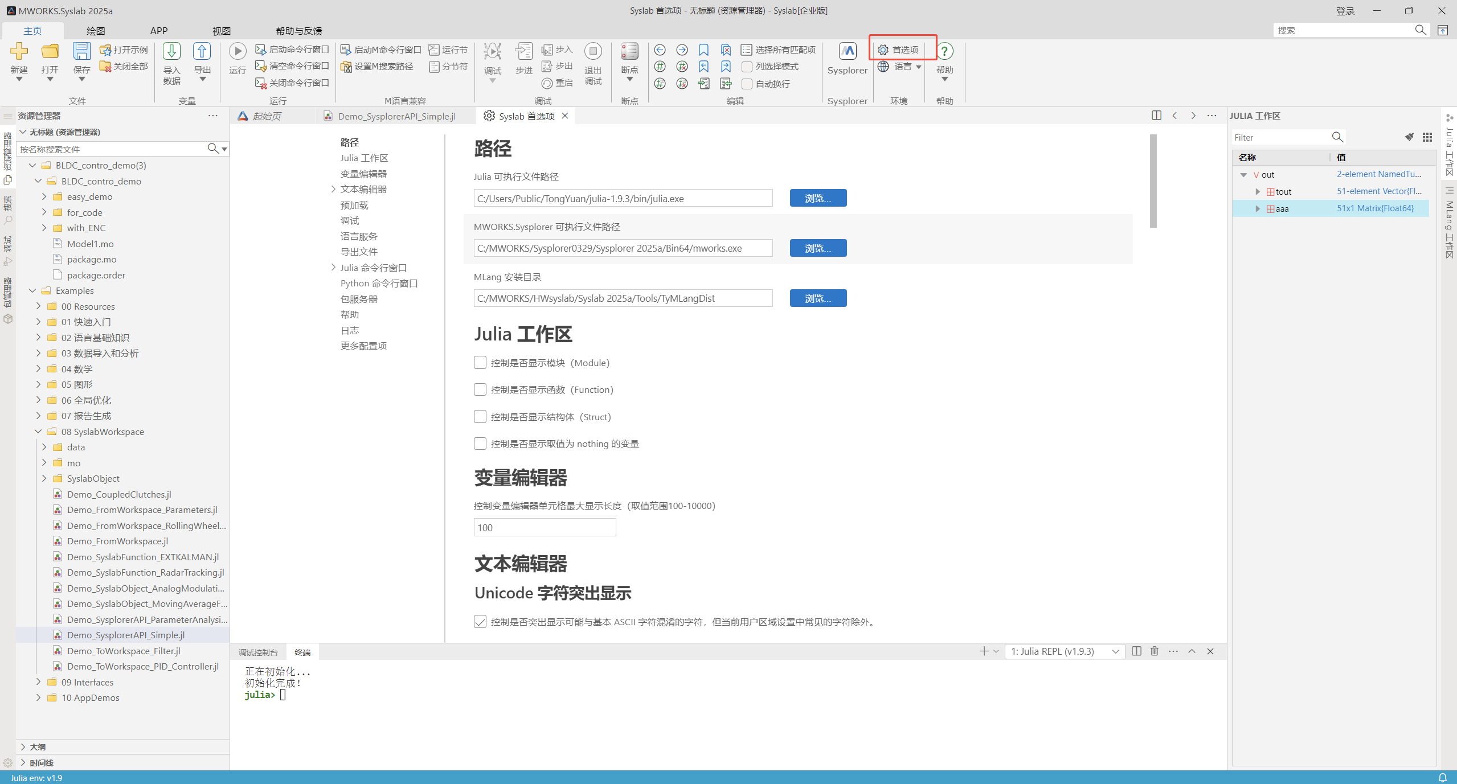1457x784 pixels.
Task: Expand the easy_demo folder
Action: click(44, 196)
